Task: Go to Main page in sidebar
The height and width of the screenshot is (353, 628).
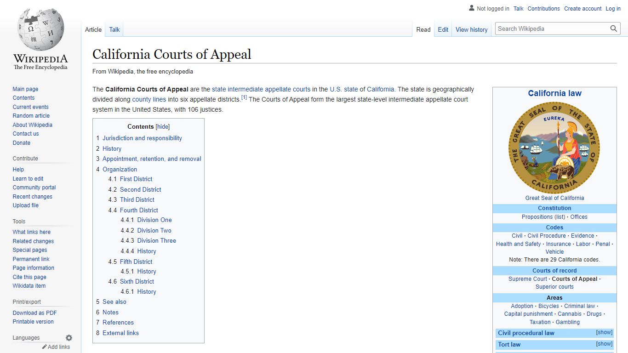Action: 25,89
